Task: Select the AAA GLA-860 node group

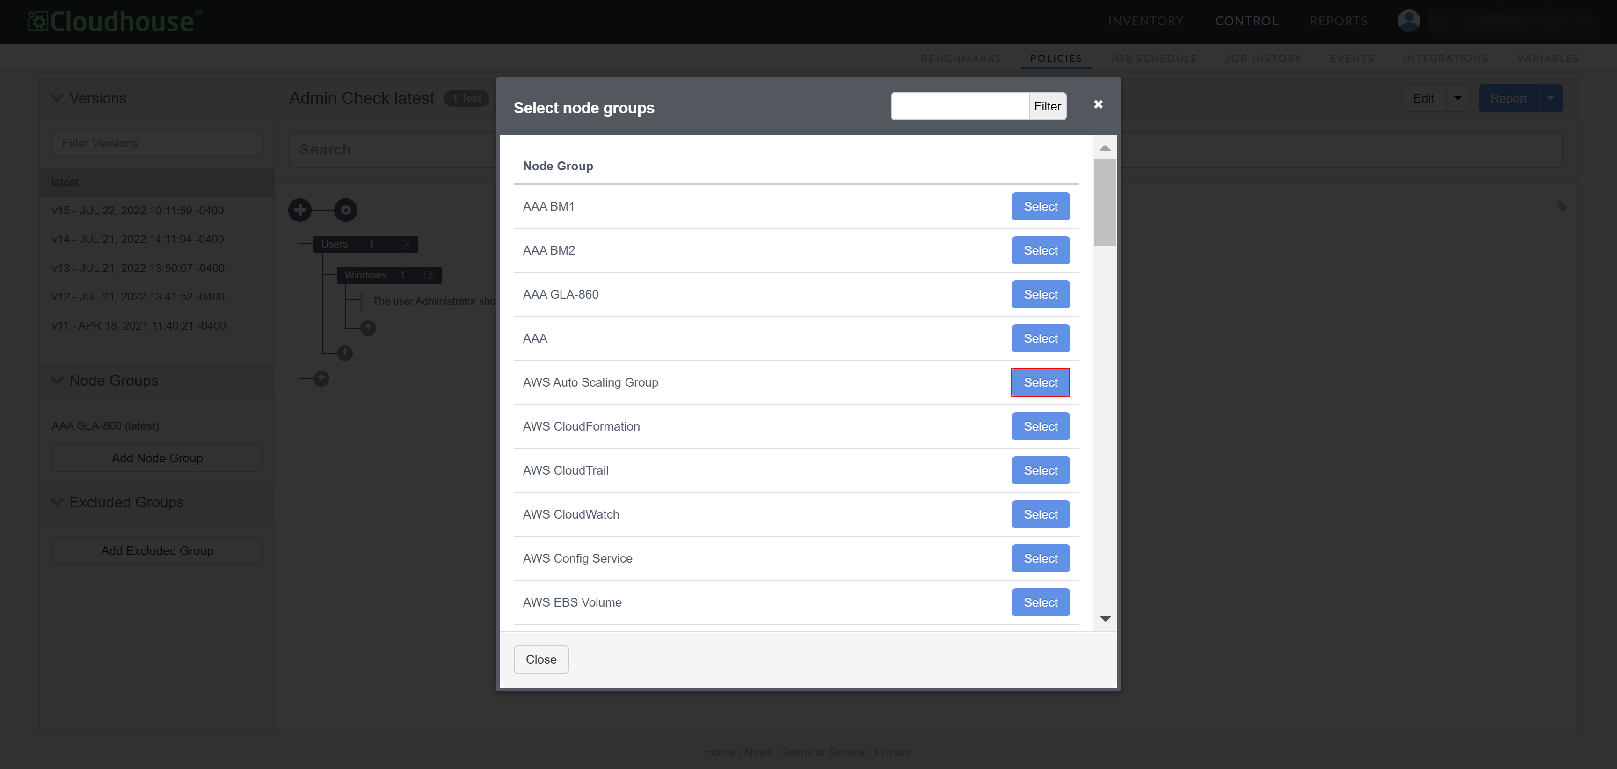Action: [x=1040, y=294]
